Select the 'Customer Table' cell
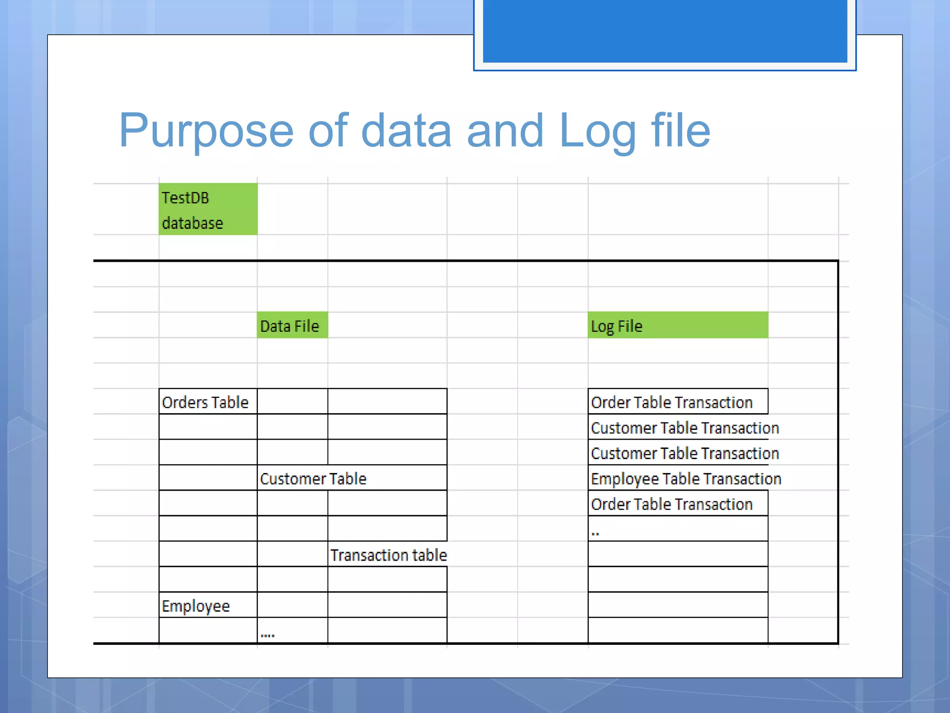This screenshot has width=950, height=713. coord(352,478)
